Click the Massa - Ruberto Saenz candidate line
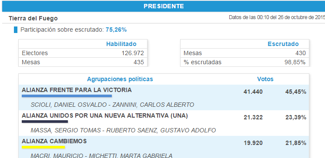Image resolution: width=325 pixels, height=158 pixels. click(x=123, y=131)
